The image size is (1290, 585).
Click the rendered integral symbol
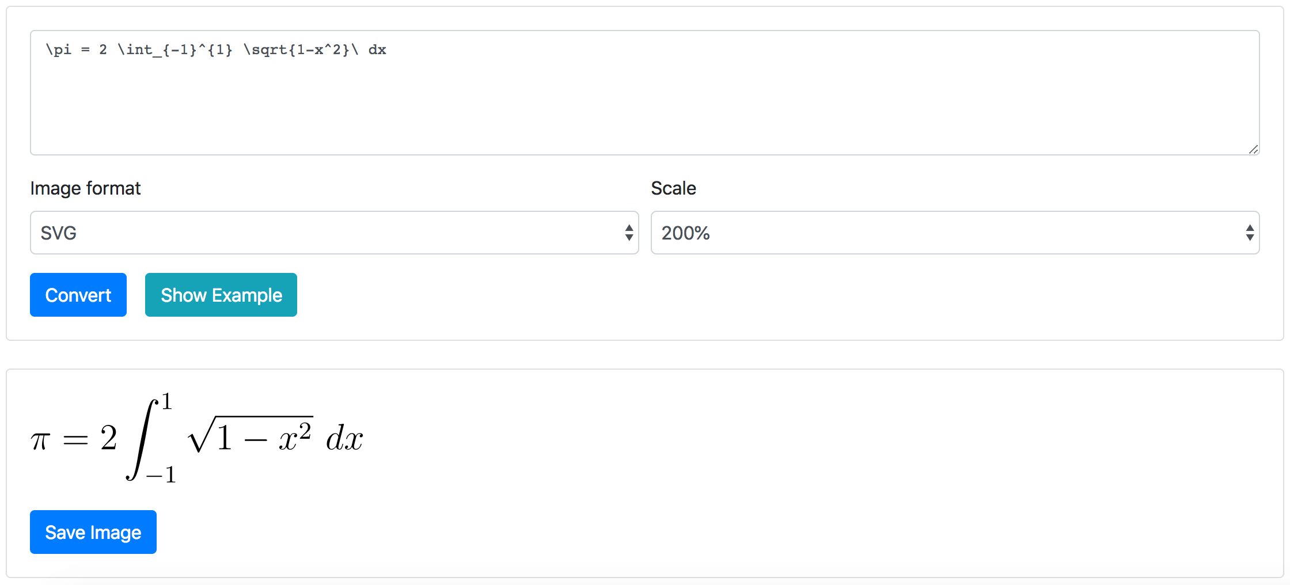(x=142, y=440)
